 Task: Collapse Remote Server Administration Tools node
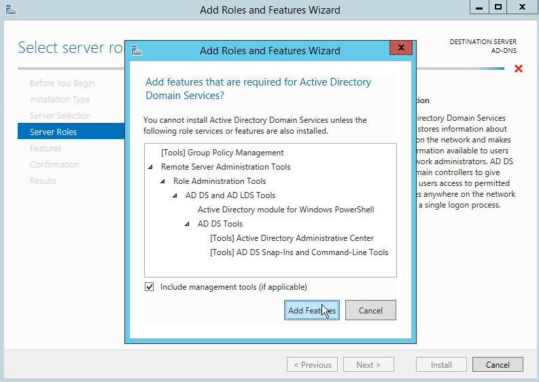[151, 167]
